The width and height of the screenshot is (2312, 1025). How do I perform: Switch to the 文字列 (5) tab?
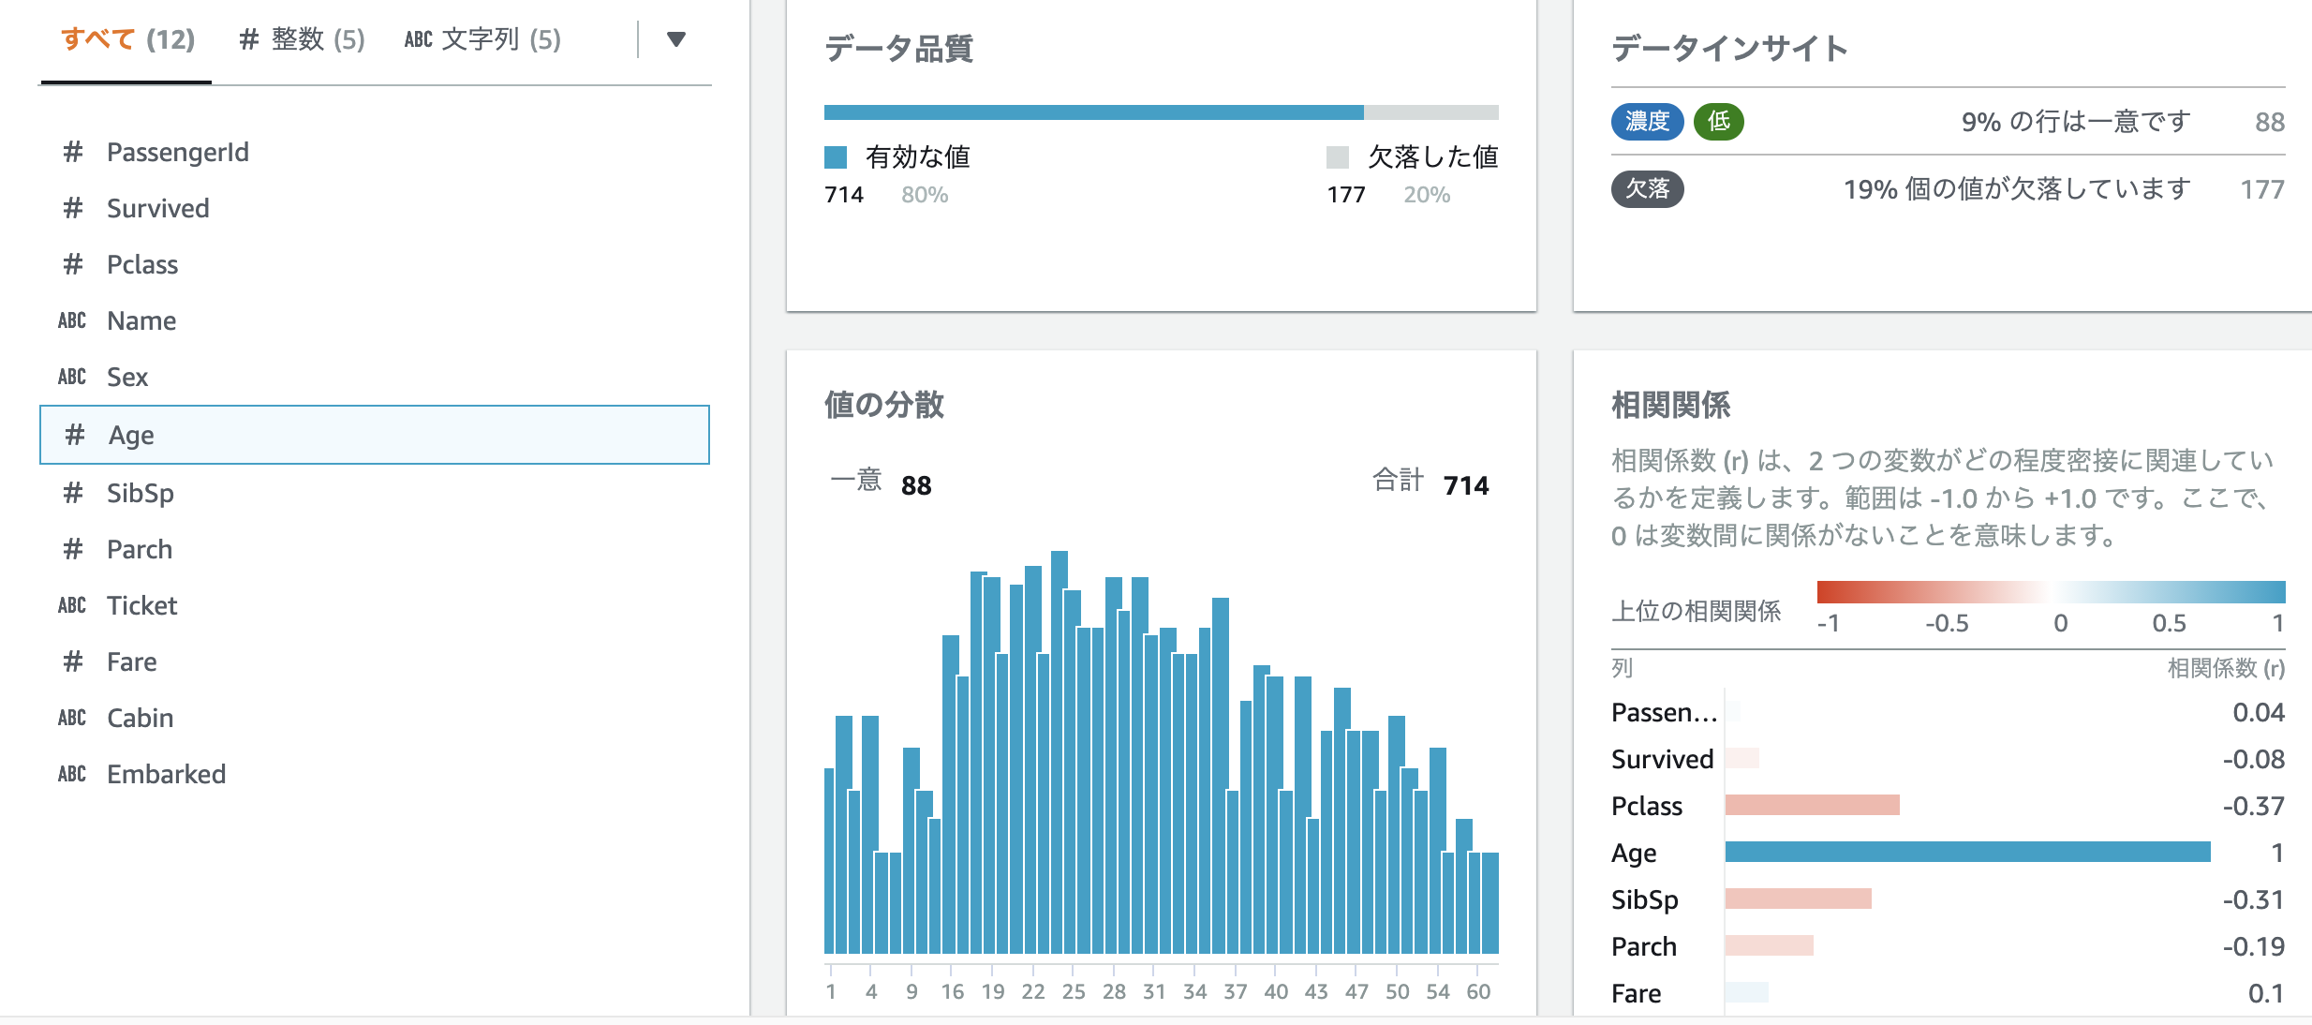(x=482, y=39)
